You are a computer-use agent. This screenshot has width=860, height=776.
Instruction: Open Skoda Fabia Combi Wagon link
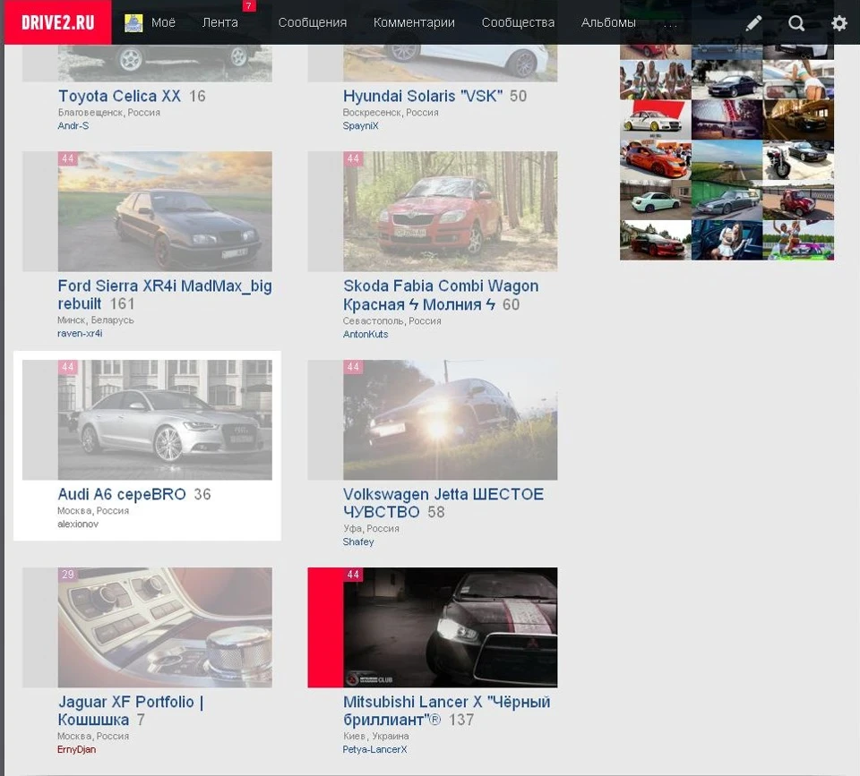tap(441, 294)
